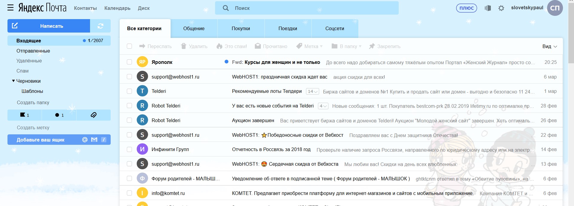Open the Отправленные folder

tap(33, 51)
